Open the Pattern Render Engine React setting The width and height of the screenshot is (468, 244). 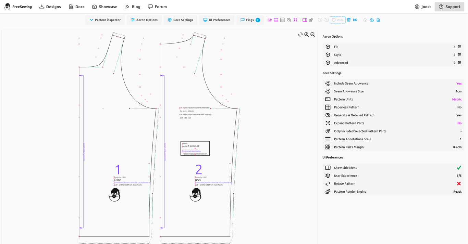tap(393, 192)
